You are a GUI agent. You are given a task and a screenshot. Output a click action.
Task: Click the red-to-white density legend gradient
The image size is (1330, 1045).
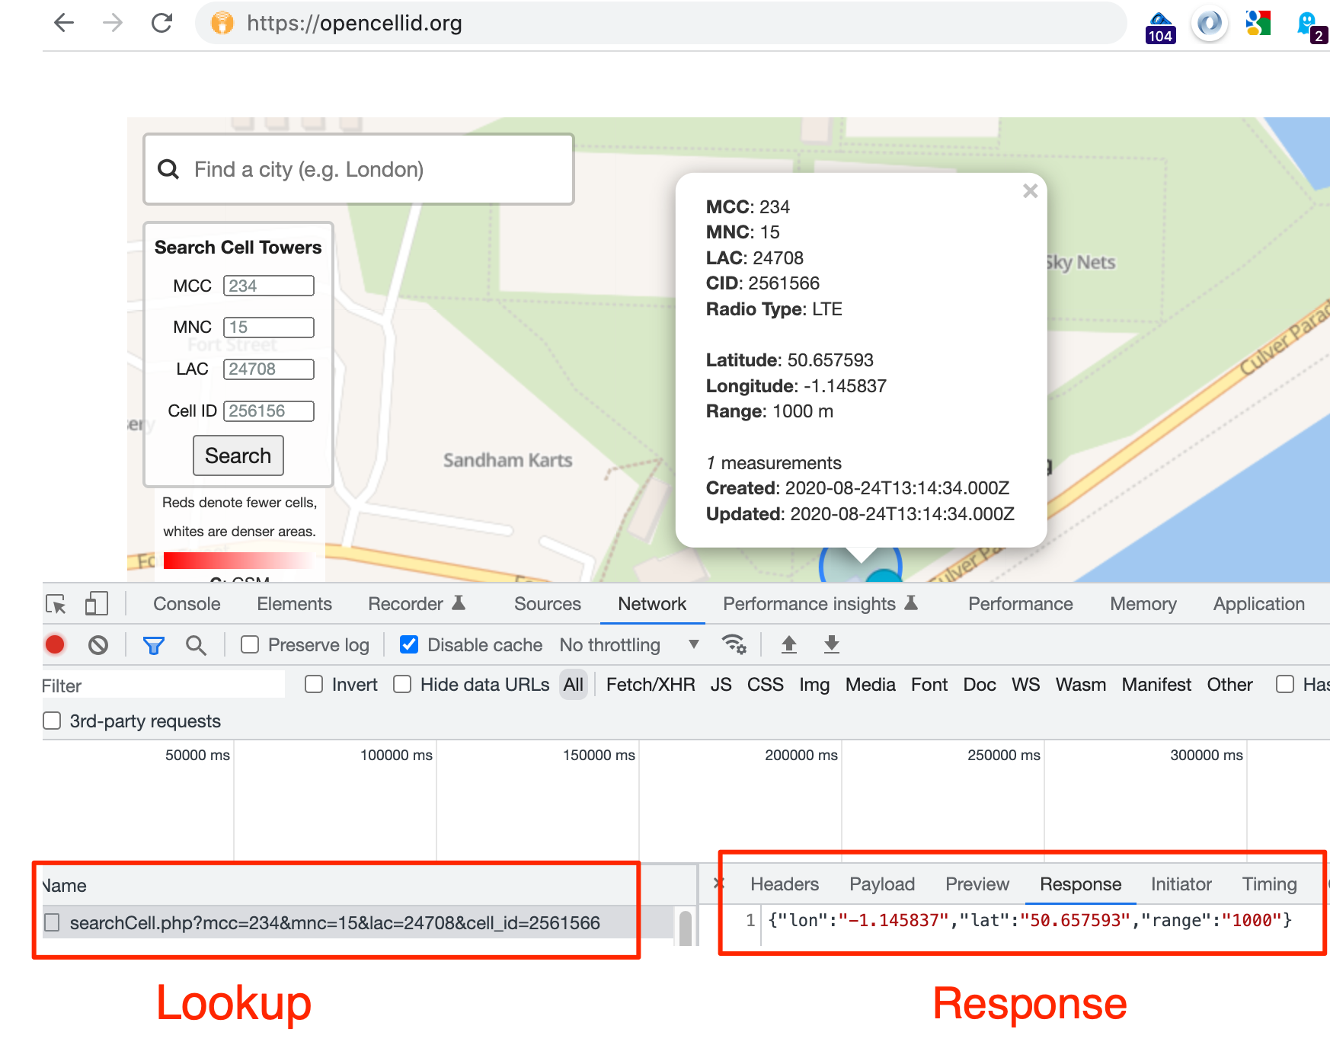tap(238, 561)
